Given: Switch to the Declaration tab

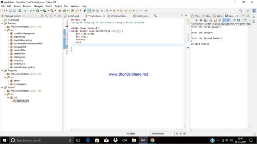Looking at the screenshot, I should 218,16.
